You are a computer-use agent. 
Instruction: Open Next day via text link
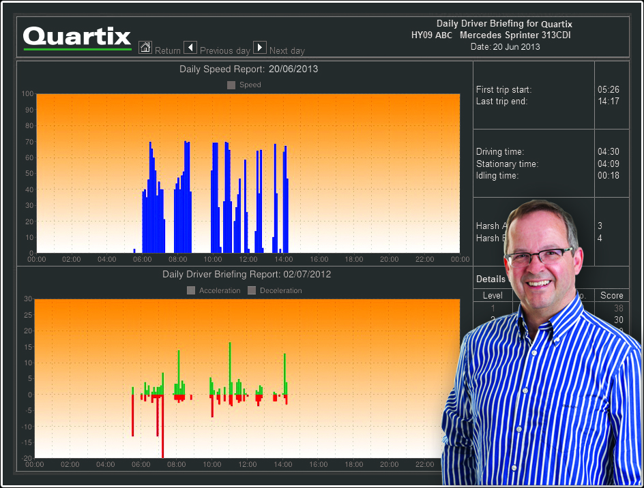coord(287,51)
